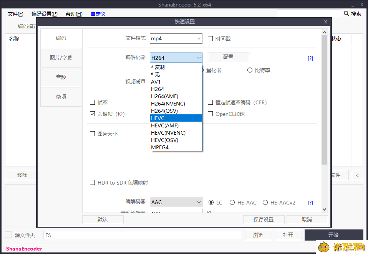Open the 帮助(H) menu

tap(74, 14)
